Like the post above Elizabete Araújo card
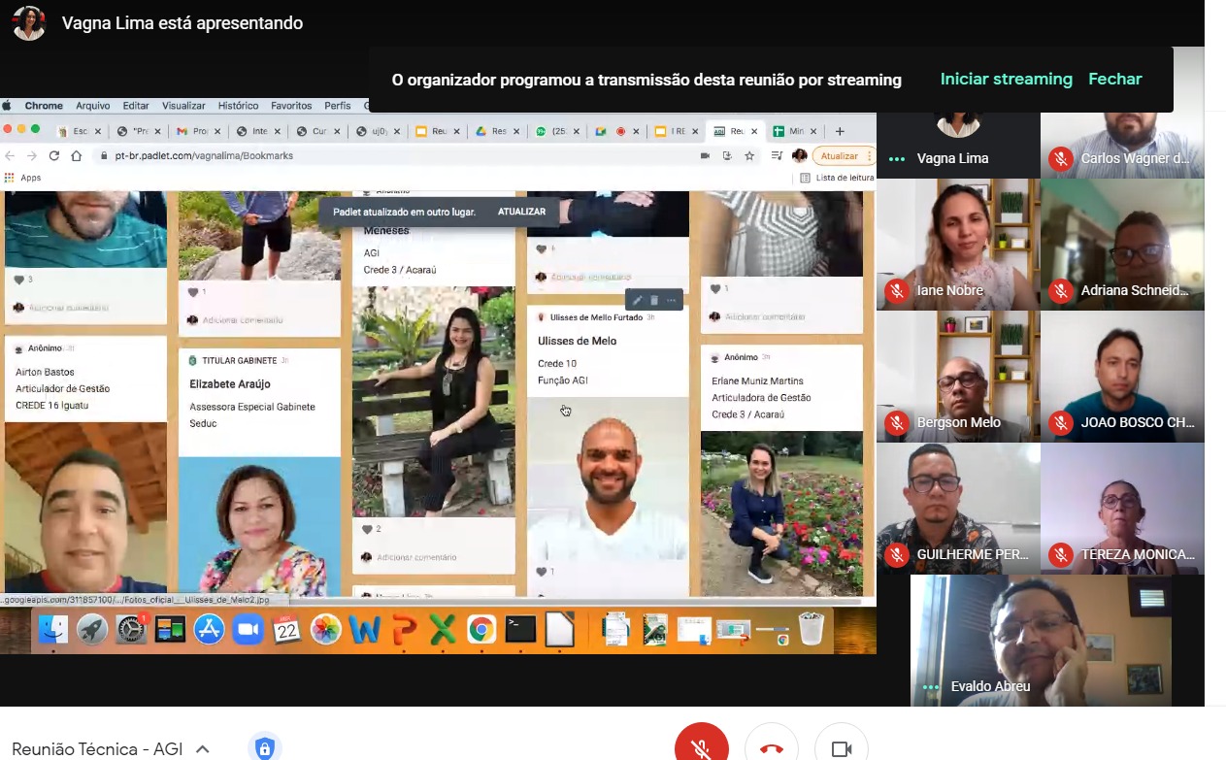 tap(193, 291)
